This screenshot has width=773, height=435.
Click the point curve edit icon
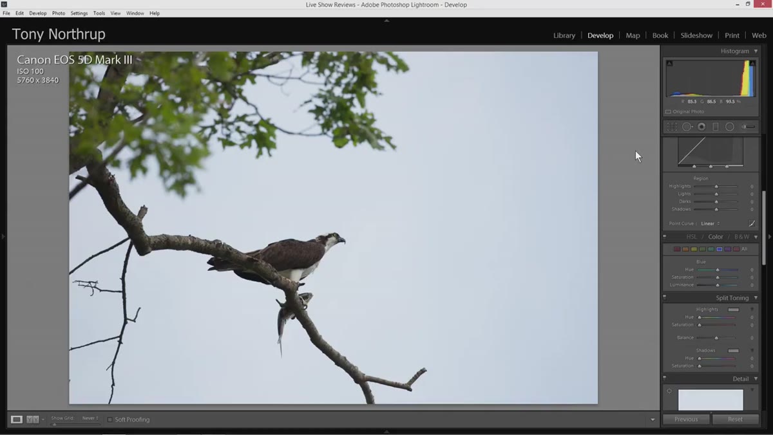pos(752,223)
